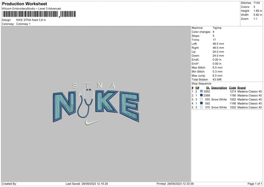Click the stitch count 2368 in stop 2
Image resolution: width=264 pixels, height=187 pixels.
pos(207,96)
